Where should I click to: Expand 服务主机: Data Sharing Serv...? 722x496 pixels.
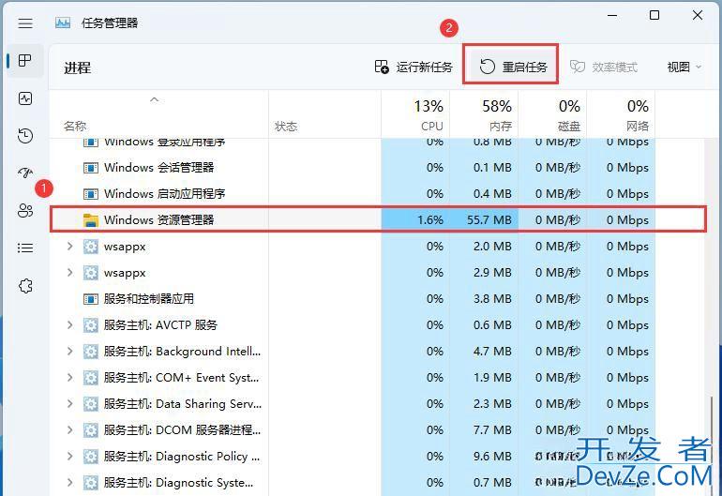pos(70,404)
